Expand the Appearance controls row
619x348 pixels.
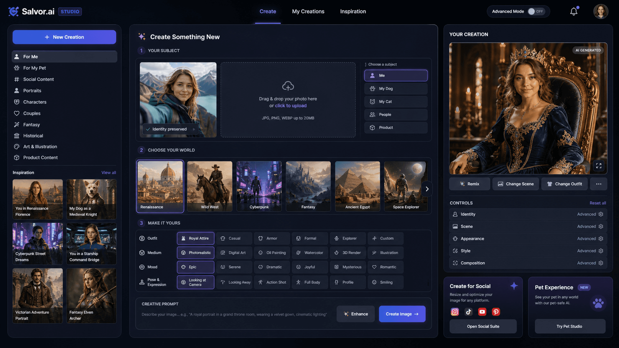coord(528,239)
